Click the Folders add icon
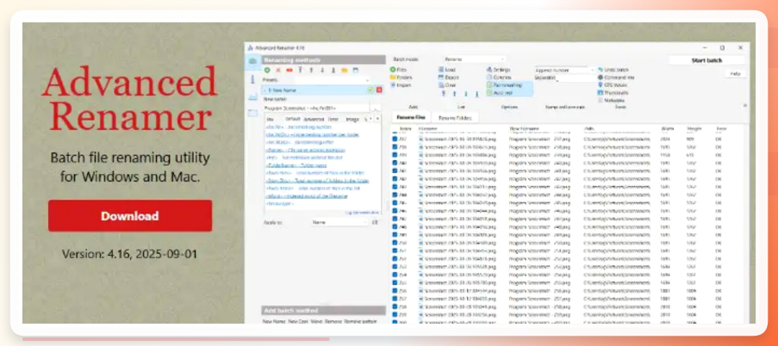This screenshot has height=346, width=778. [393, 77]
